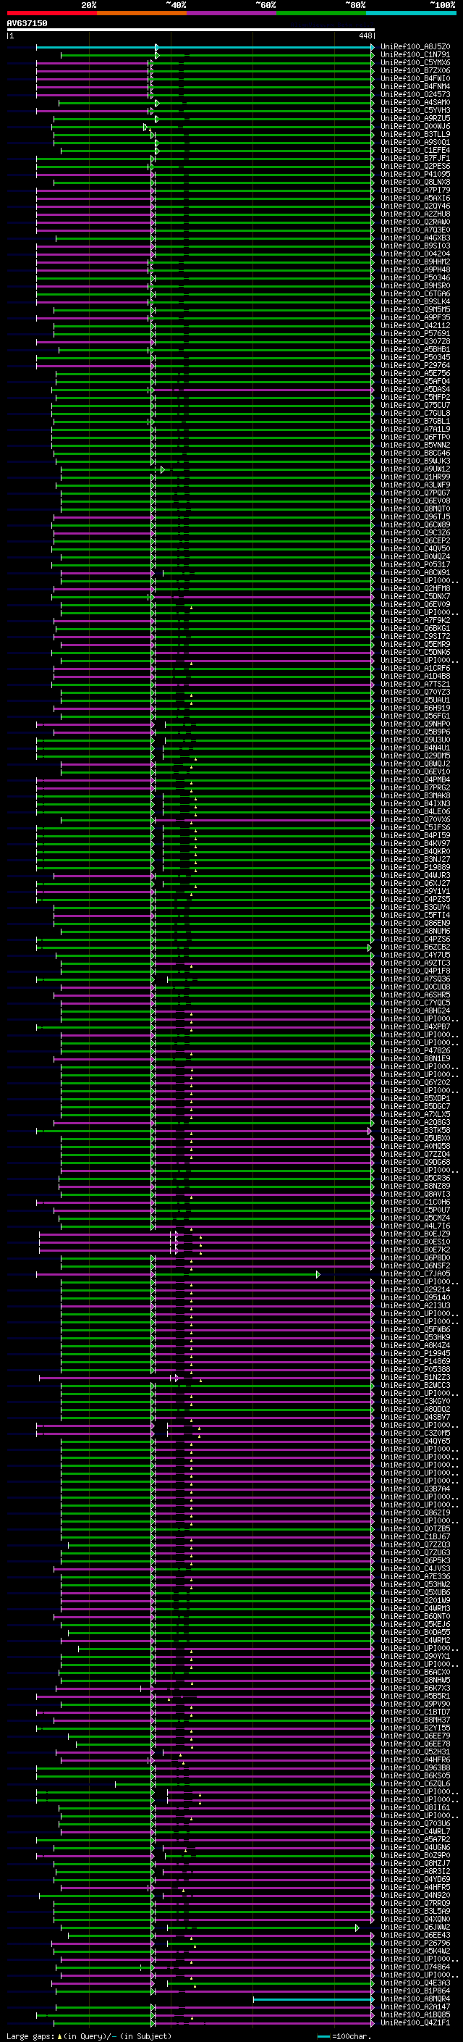Screen dimensions: 463x2042
Task: Open hit UniRef100_C1N791
Action: tap(415, 55)
